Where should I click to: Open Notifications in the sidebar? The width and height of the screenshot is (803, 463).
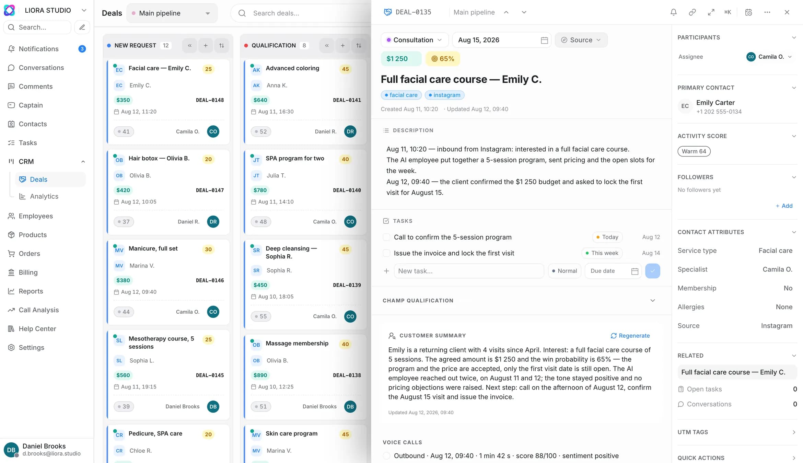pos(47,49)
